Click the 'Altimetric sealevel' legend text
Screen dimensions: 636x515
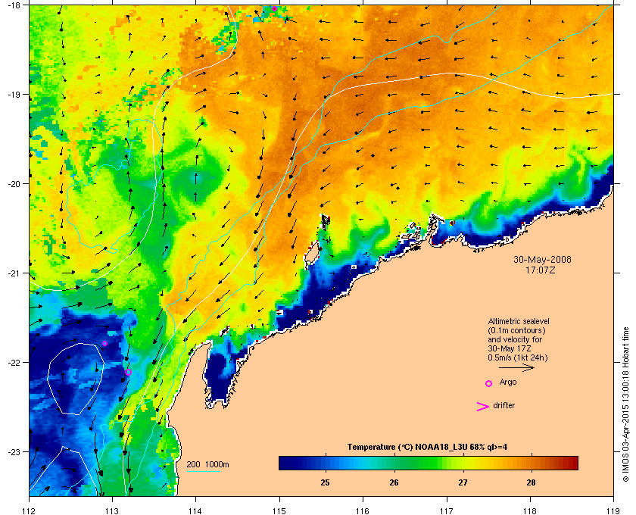click(x=519, y=321)
